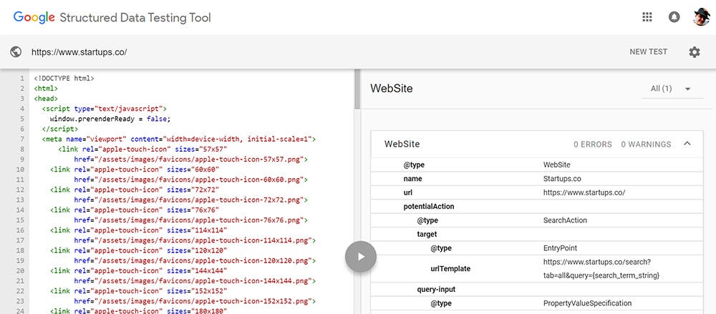The height and width of the screenshot is (314, 716).
Task: Click code line 1 DOCTYPE html
Action: pos(64,79)
